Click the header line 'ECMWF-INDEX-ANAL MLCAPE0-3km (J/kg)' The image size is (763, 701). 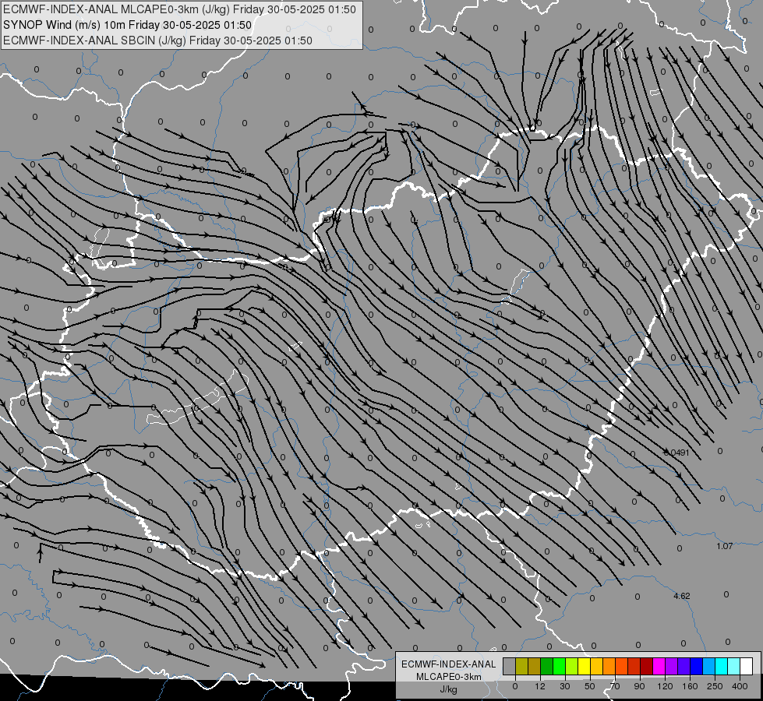[117, 9]
